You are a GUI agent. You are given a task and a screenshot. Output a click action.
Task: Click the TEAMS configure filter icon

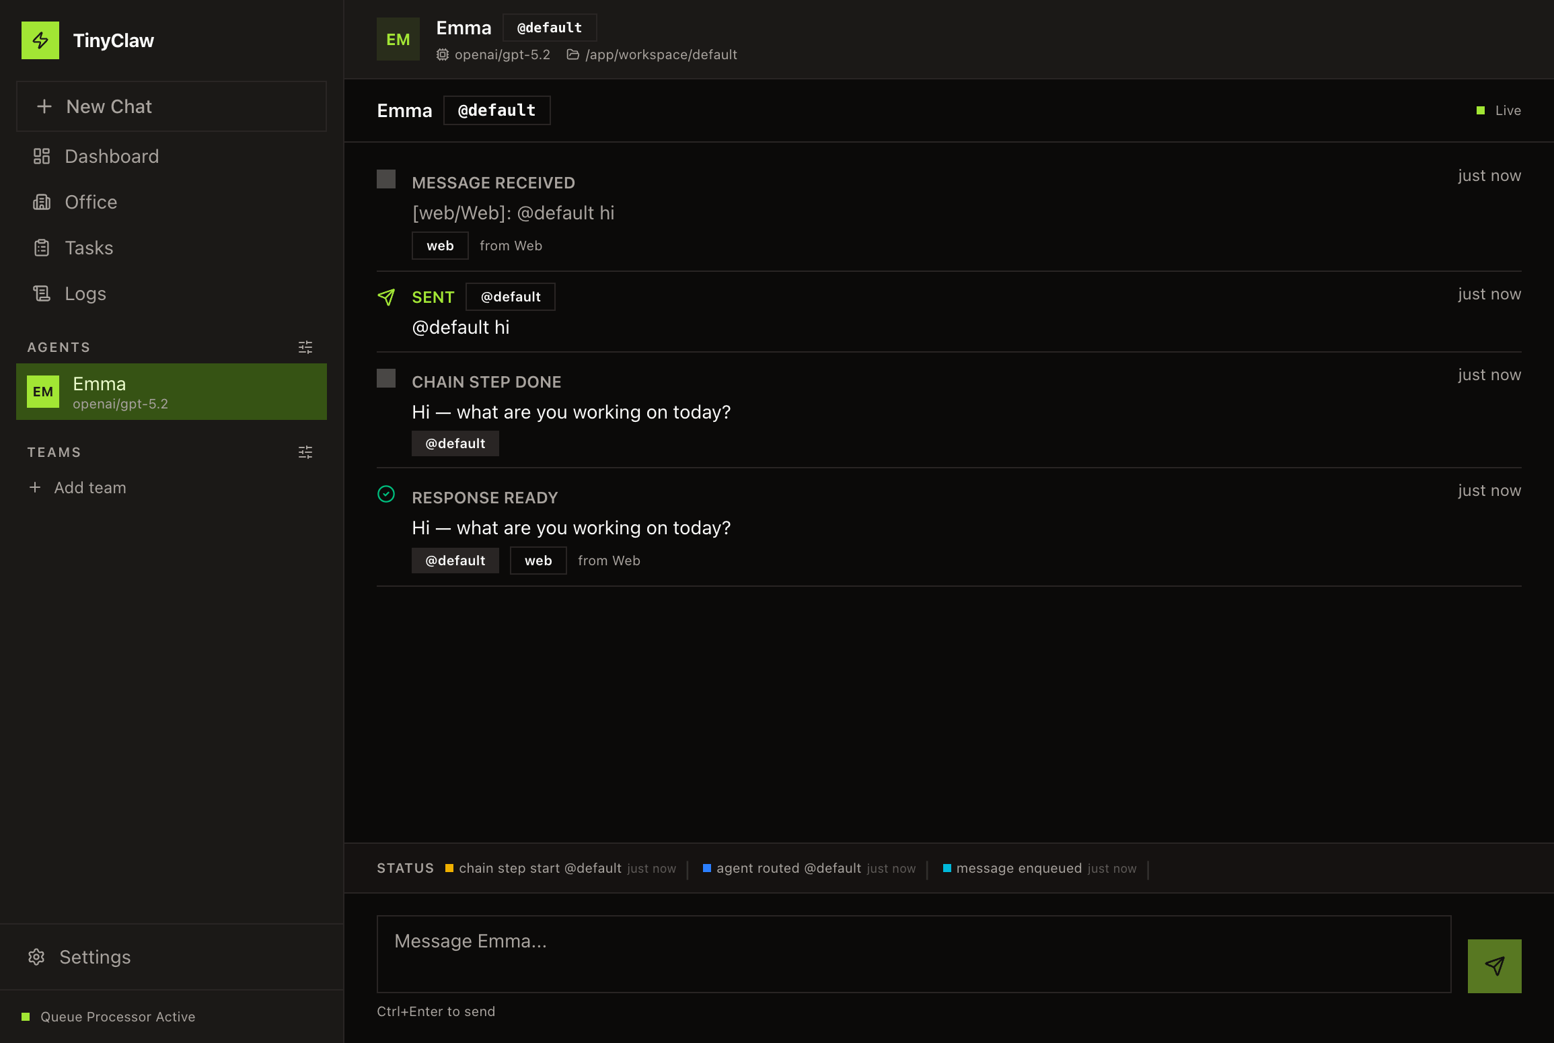305,452
